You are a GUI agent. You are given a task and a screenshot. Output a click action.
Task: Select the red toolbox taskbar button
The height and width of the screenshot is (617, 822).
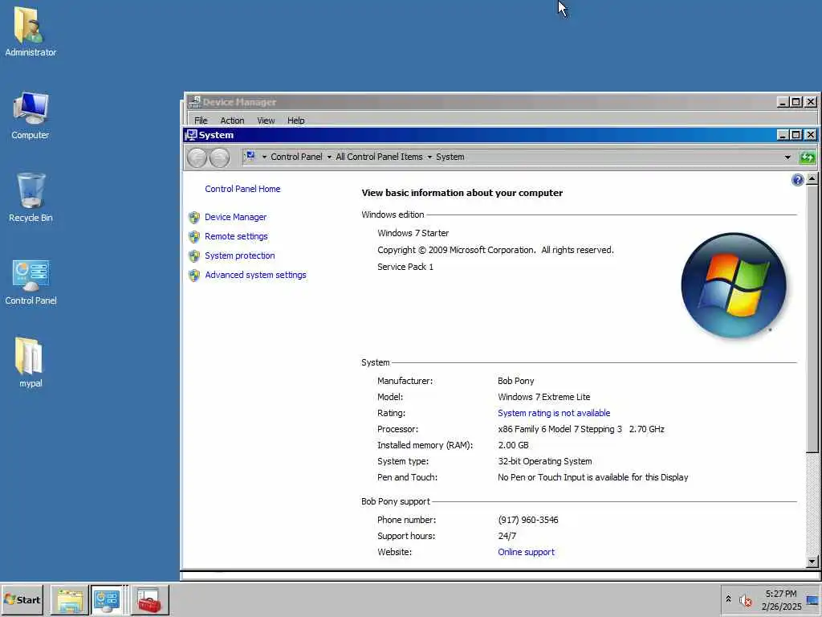(x=149, y=600)
